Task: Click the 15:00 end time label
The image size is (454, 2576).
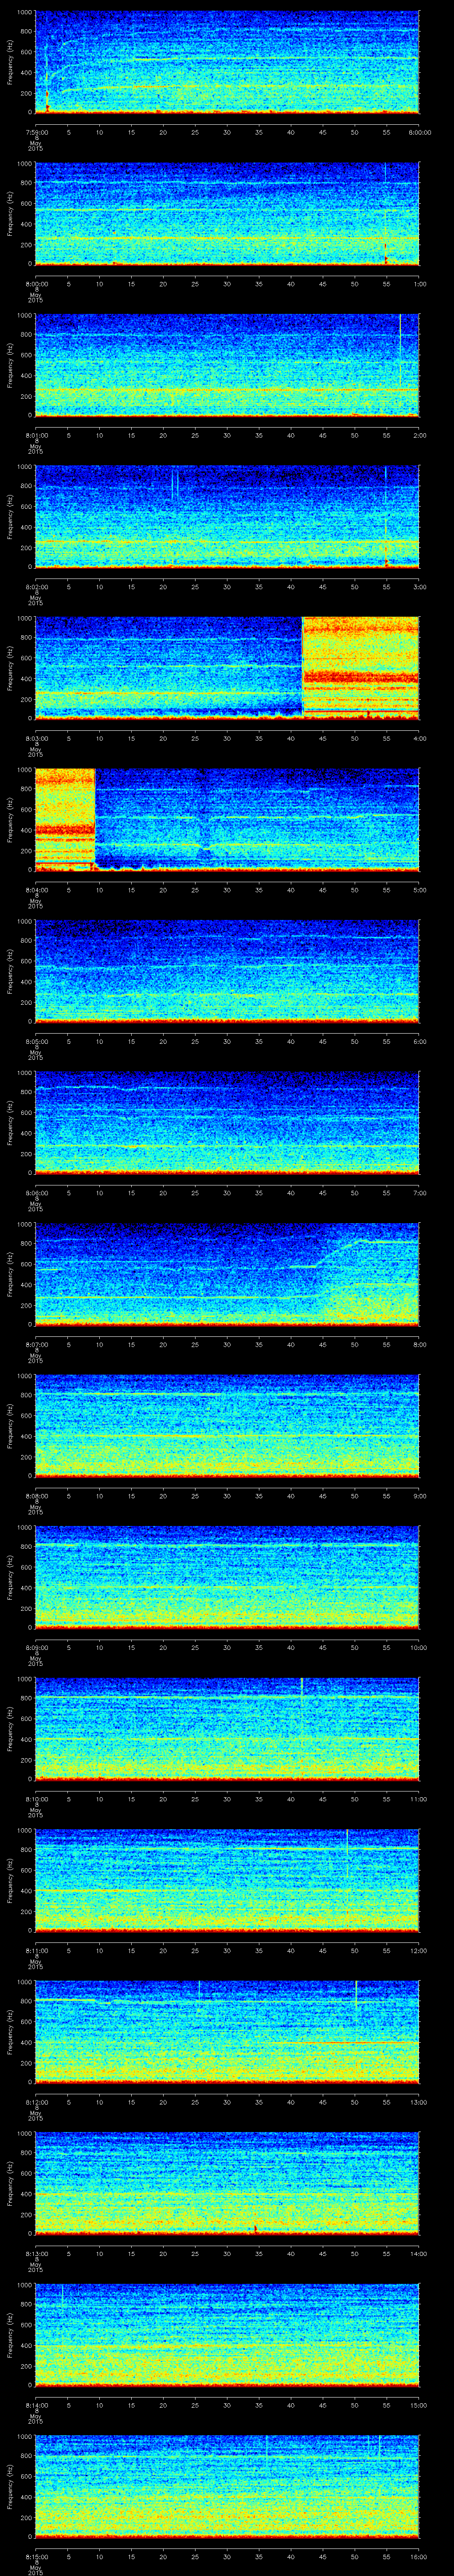Action: pyautogui.click(x=419, y=2406)
